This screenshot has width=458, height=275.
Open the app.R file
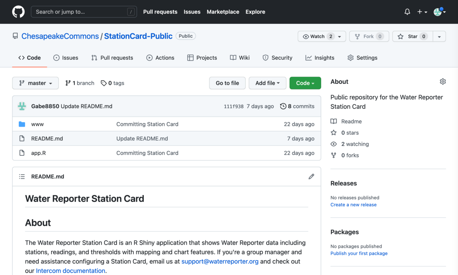pos(38,153)
